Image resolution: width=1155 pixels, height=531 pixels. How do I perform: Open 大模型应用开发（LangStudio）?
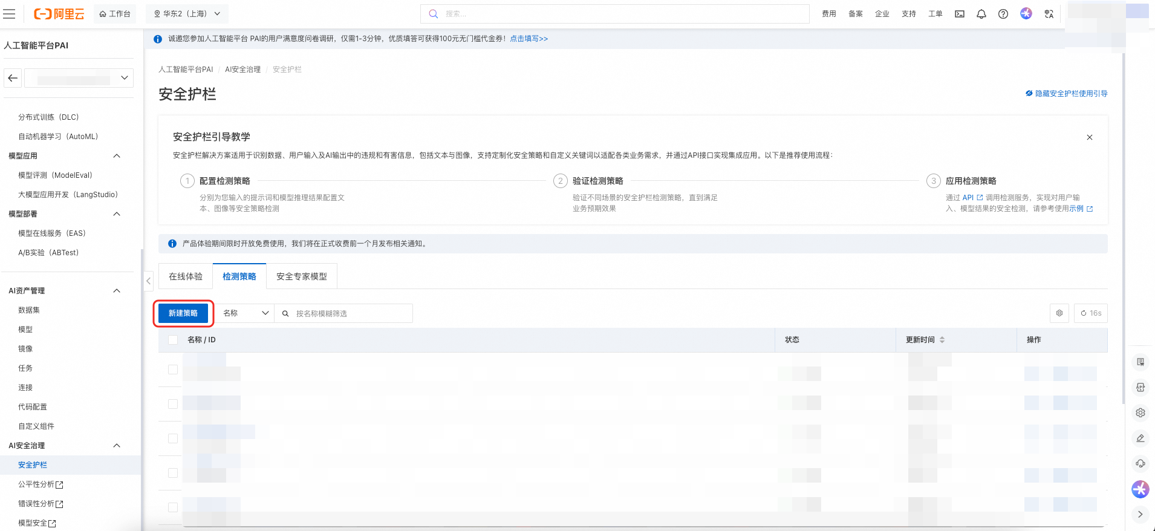[68, 195]
